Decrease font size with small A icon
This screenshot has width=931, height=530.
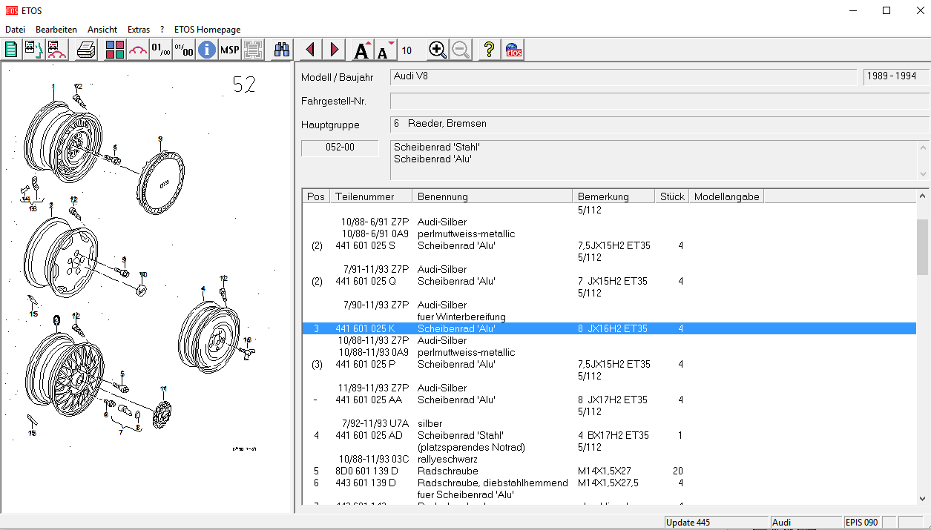click(x=385, y=50)
